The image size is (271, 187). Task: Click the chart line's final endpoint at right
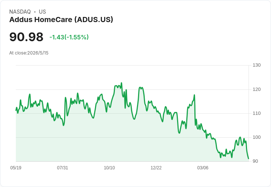[x=249, y=159]
